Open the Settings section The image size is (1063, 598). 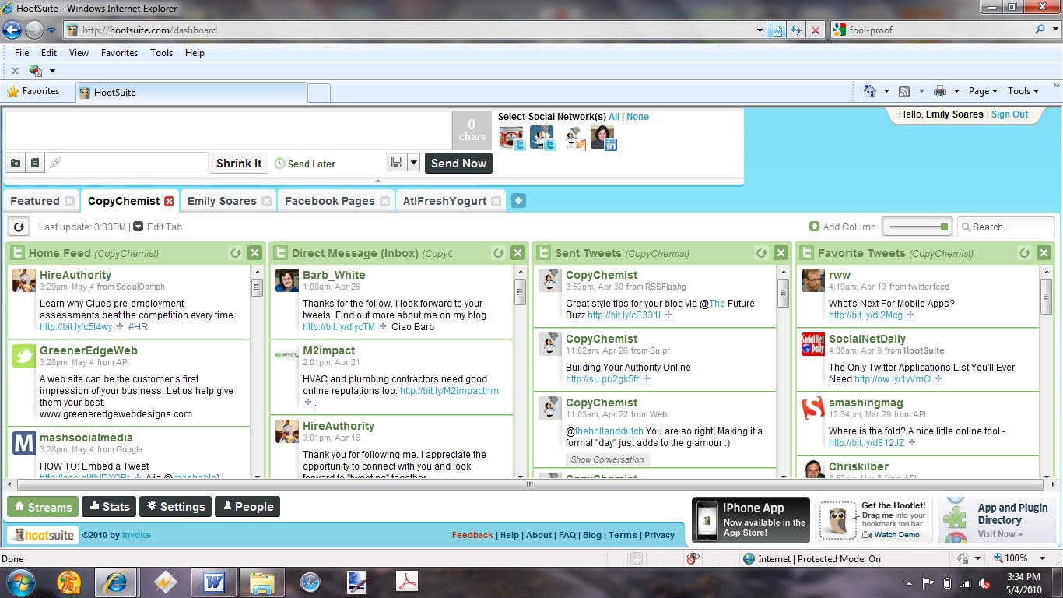[x=175, y=507]
